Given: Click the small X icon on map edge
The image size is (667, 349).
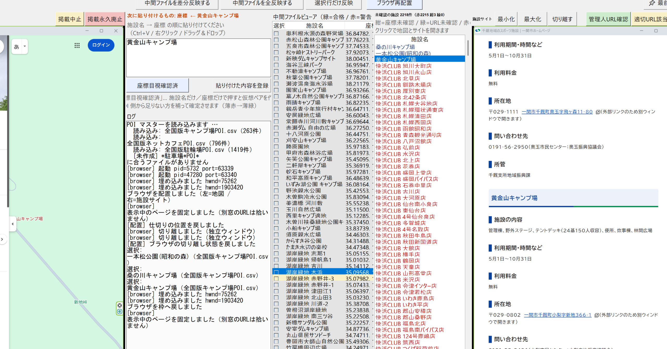Looking at the screenshot, I should pyautogui.click(x=120, y=305).
